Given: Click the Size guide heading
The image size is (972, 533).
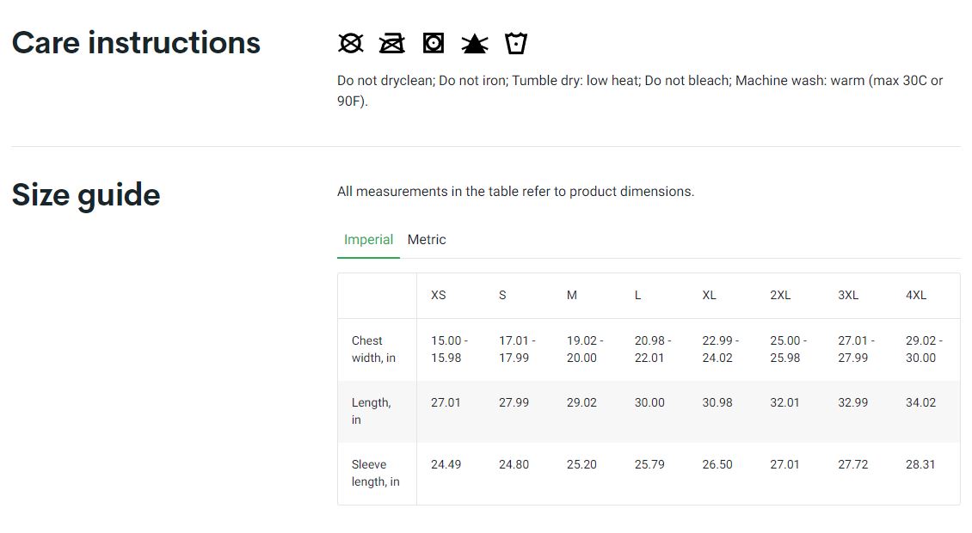Looking at the screenshot, I should coord(86,195).
